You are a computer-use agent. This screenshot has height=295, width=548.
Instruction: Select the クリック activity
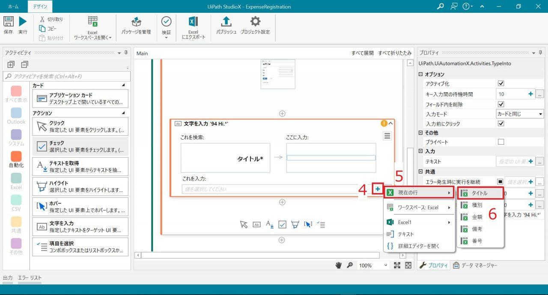tap(80, 126)
